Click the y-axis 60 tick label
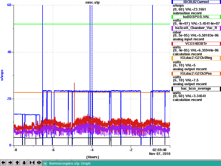 9,5
